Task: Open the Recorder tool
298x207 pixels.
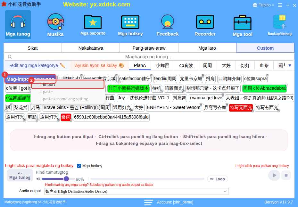Action: click(x=205, y=25)
